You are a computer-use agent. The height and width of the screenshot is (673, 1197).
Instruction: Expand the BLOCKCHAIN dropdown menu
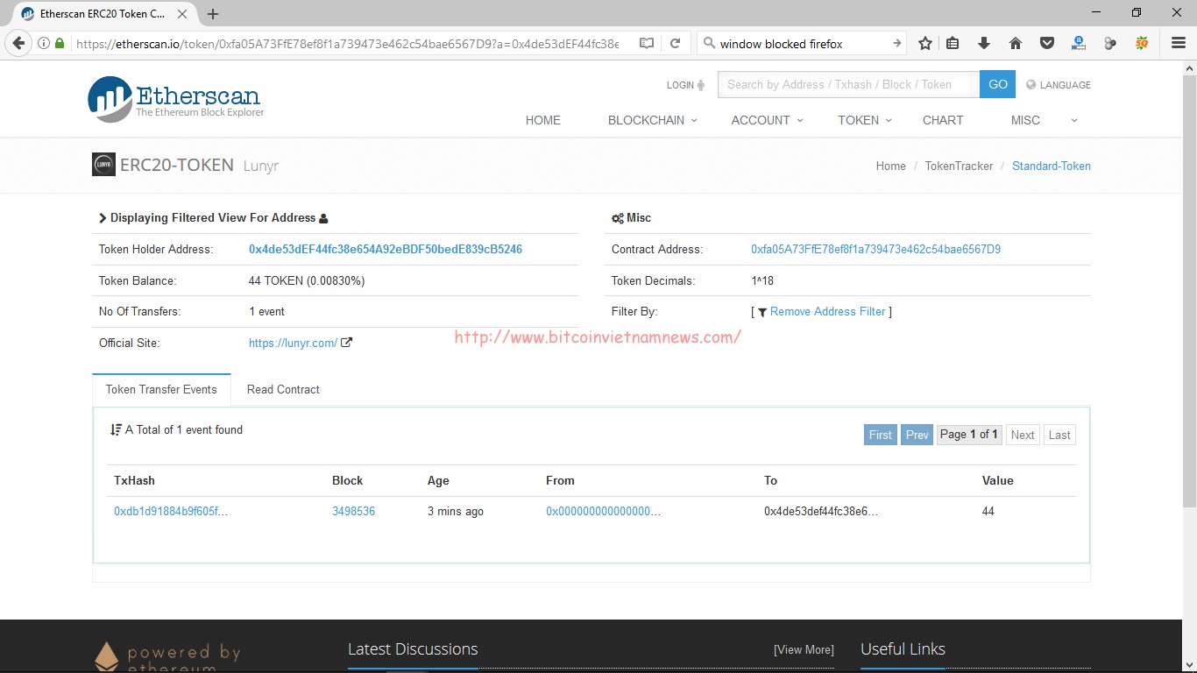point(653,120)
